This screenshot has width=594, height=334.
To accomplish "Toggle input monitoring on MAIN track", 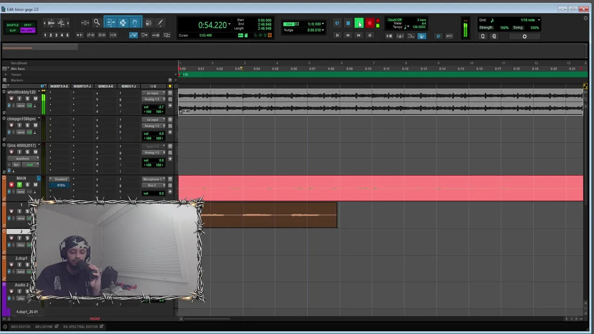I will (x=19, y=185).
